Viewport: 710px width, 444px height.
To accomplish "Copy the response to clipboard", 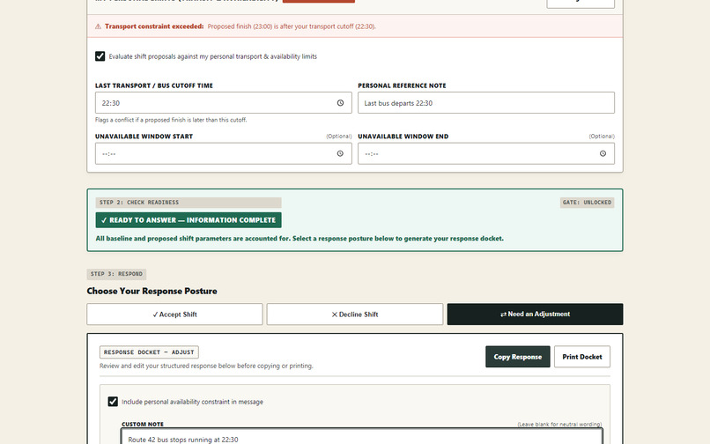I will tap(518, 357).
